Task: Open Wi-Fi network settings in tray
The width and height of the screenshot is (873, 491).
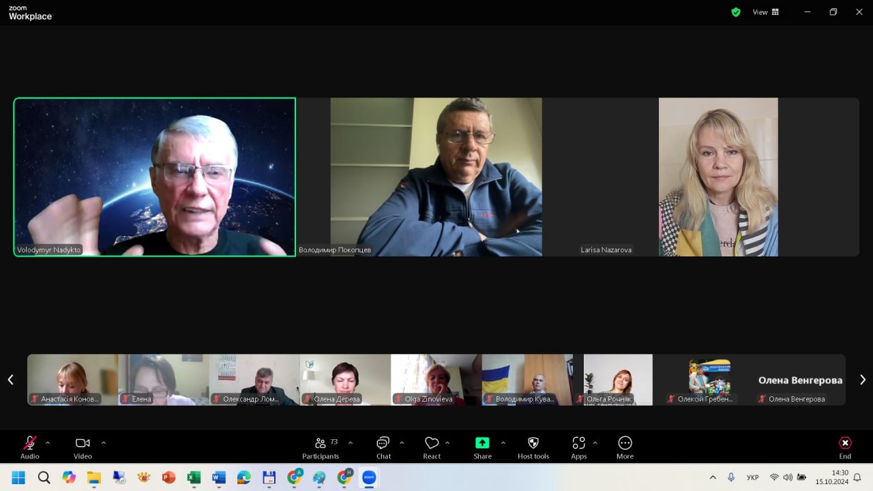Action: 774,477
